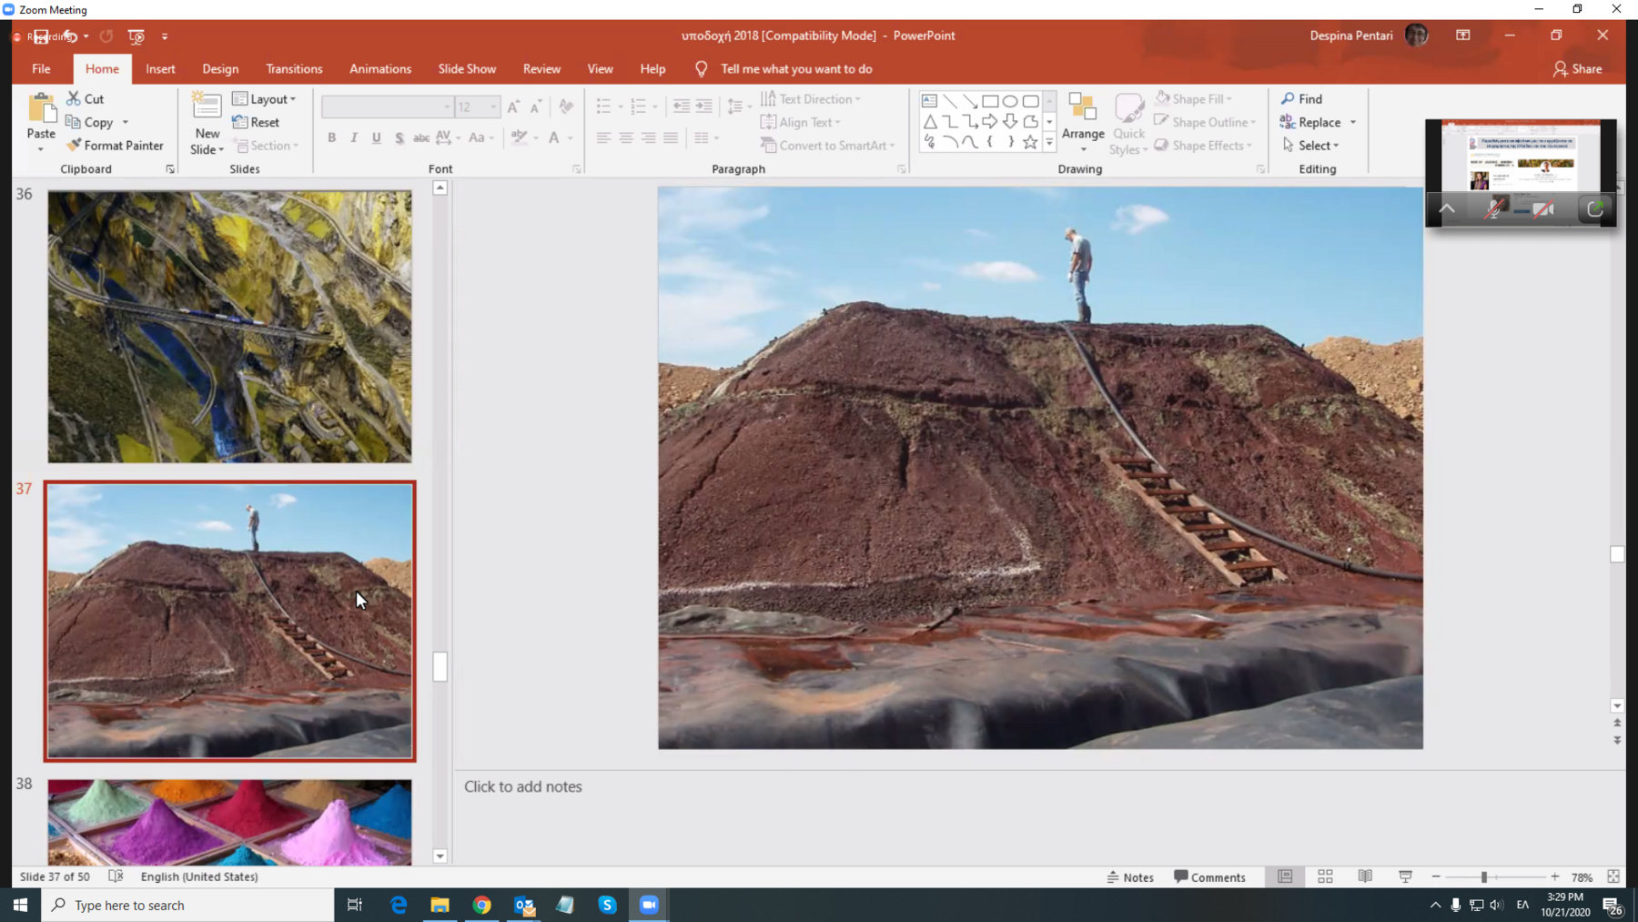Open Zoom app in taskbar
1638x922 pixels.
click(649, 905)
